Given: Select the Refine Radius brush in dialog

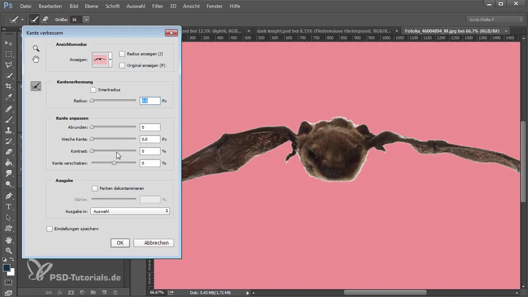Looking at the screenshot, I should pyautogui.click(x=36, y=86).
